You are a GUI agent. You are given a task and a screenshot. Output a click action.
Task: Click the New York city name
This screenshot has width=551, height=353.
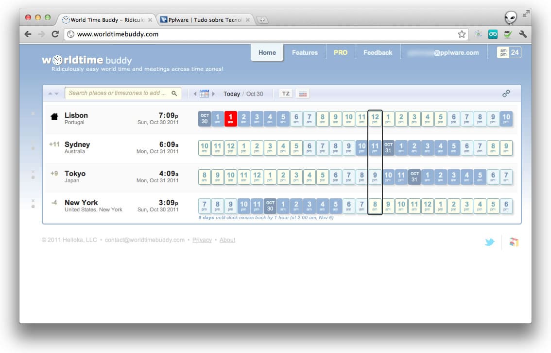click(81, 203)
